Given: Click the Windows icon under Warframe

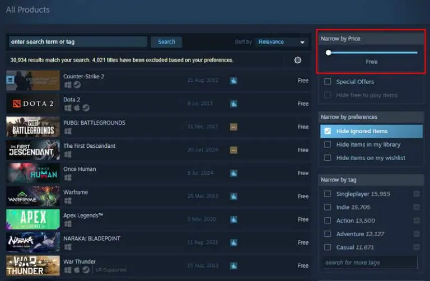Looking at the screenshot, I should pyautogui.click(x=68, y=200).
